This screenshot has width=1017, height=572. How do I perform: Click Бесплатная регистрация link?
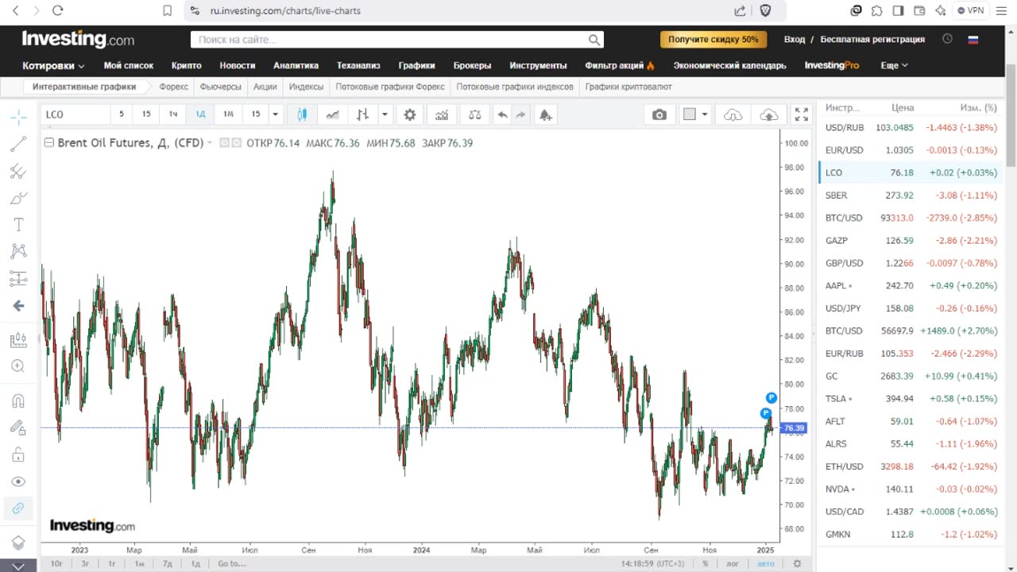872,39
